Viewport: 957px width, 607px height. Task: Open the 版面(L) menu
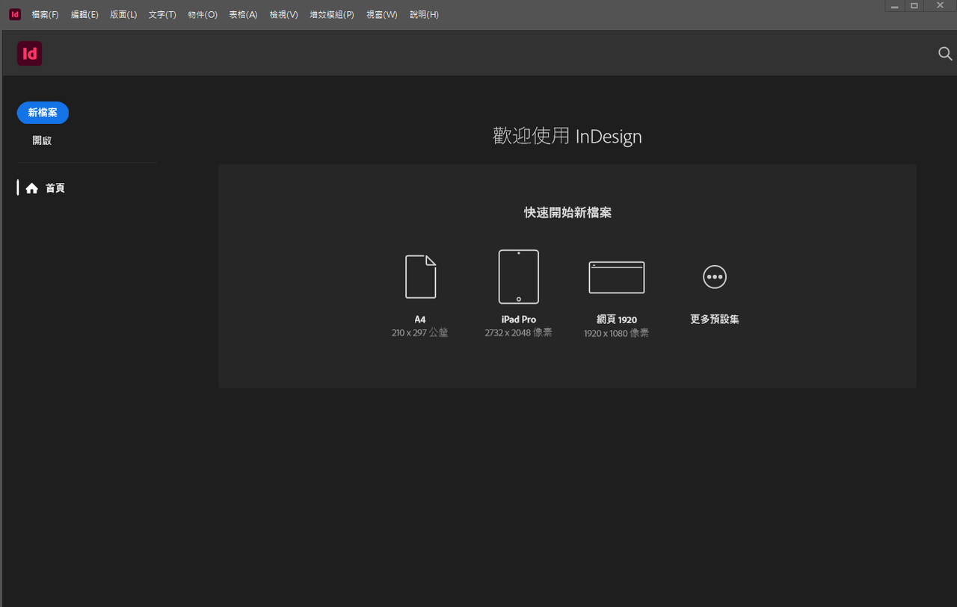click(123, 15)
